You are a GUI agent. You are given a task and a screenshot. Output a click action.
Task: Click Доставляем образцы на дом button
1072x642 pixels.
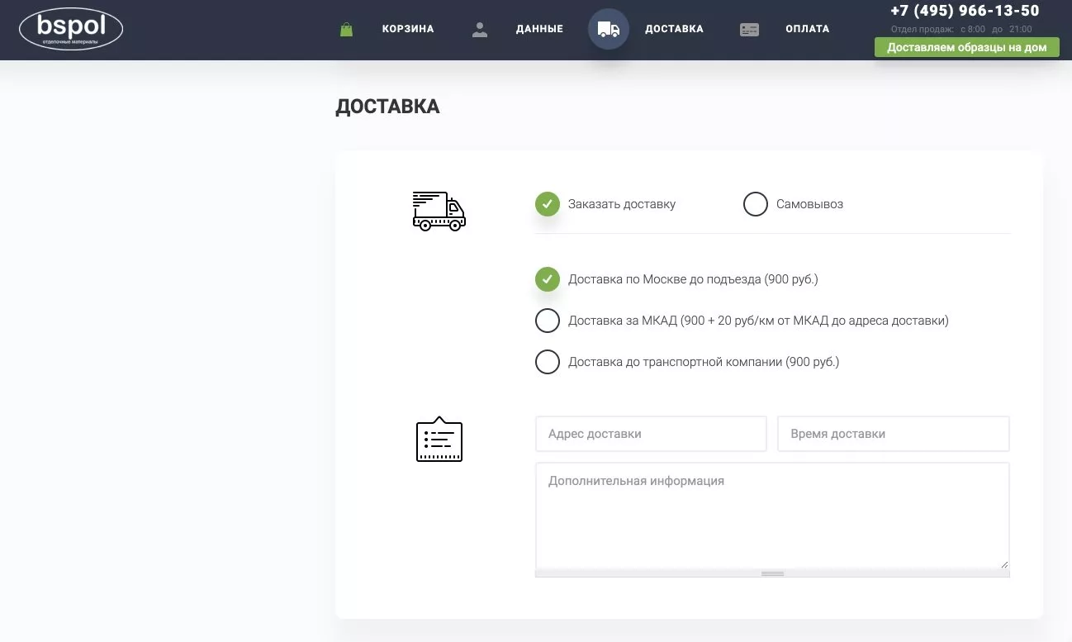(x=967, y=47)
